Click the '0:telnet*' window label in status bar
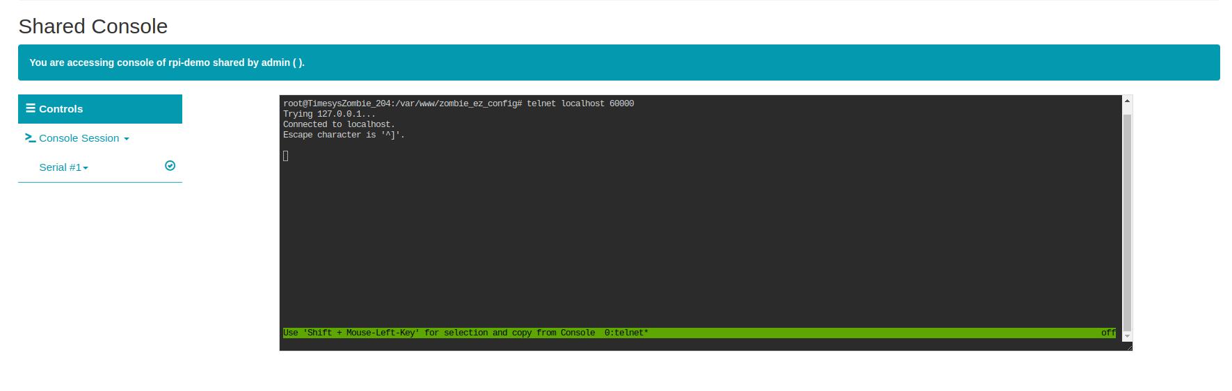This screenshot has height=391, width=1232. click(x=626, y=333)
